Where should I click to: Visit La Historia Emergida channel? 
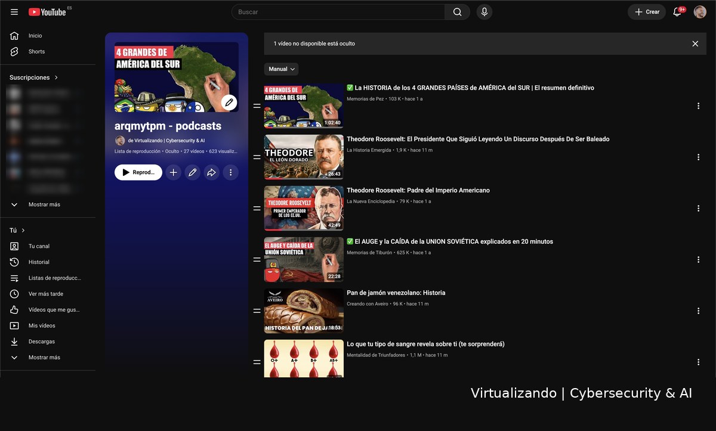pos(369,150)
